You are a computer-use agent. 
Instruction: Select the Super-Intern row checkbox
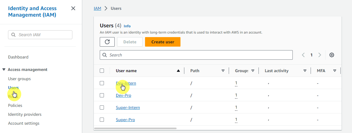[102, 107]
